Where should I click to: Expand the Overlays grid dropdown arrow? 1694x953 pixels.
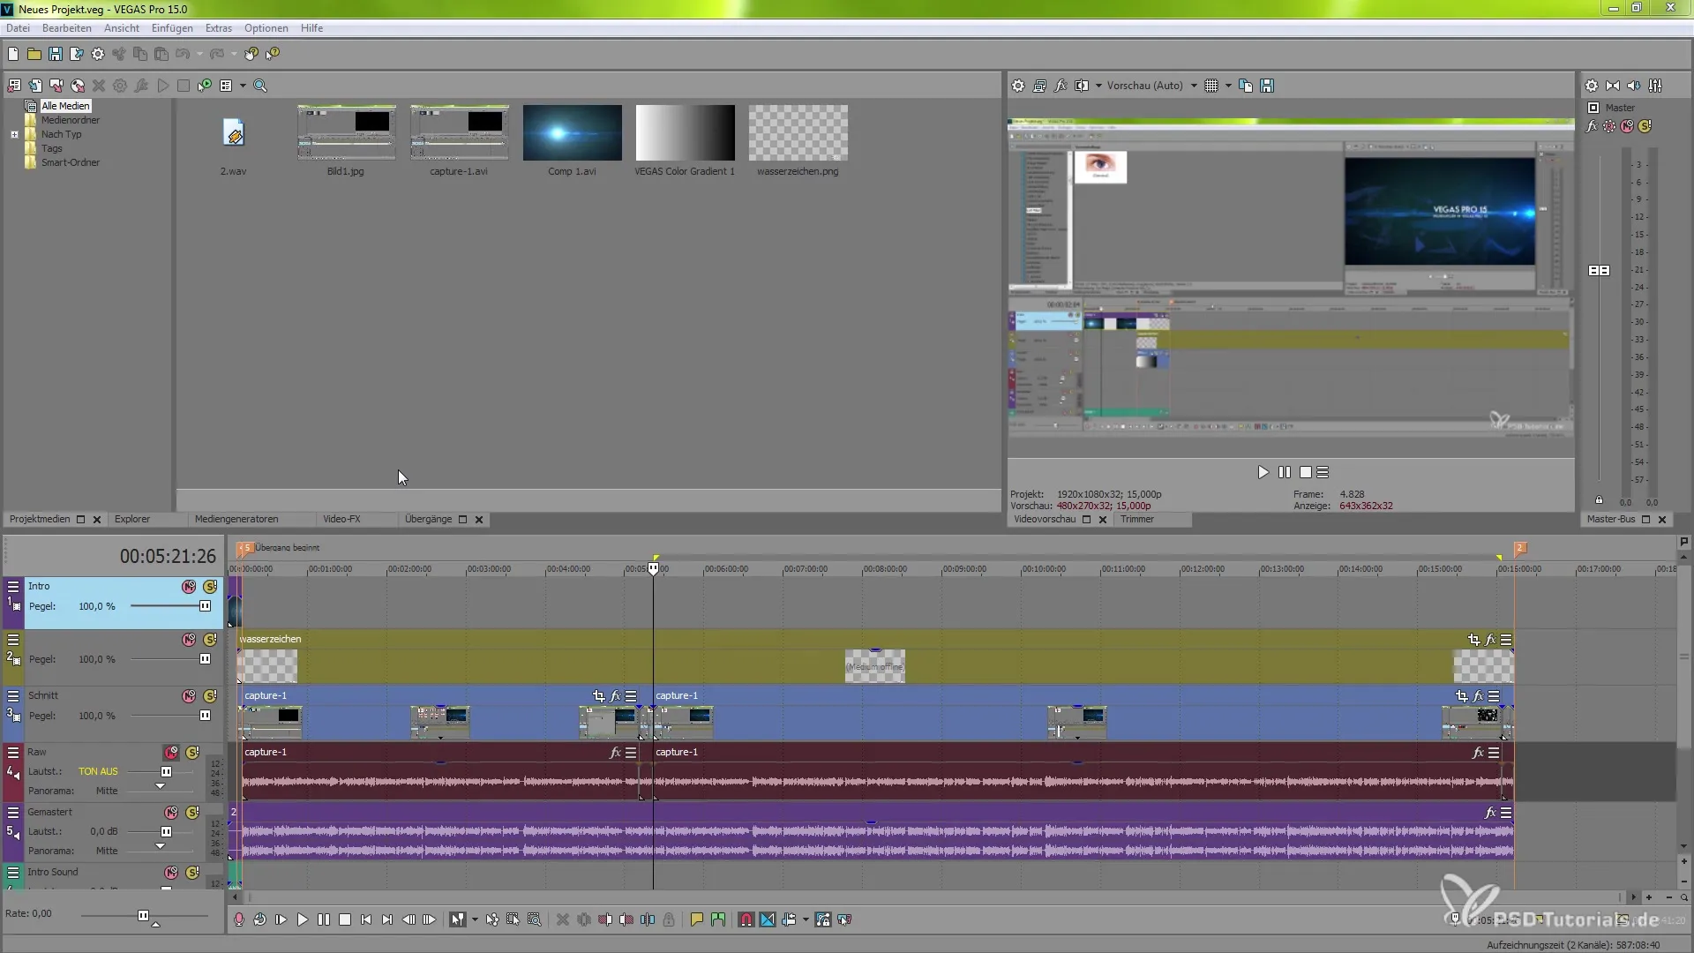tap(1228, 86)
